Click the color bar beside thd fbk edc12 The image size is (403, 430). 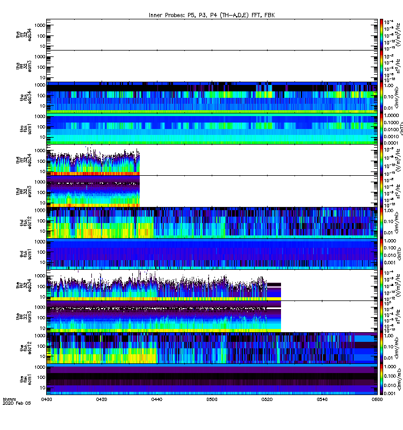[x=382, y=223]
